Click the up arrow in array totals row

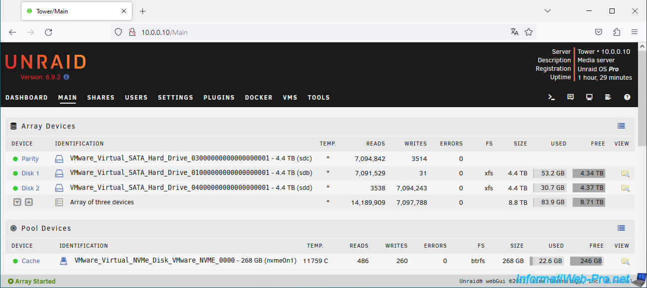click(28, 202)
